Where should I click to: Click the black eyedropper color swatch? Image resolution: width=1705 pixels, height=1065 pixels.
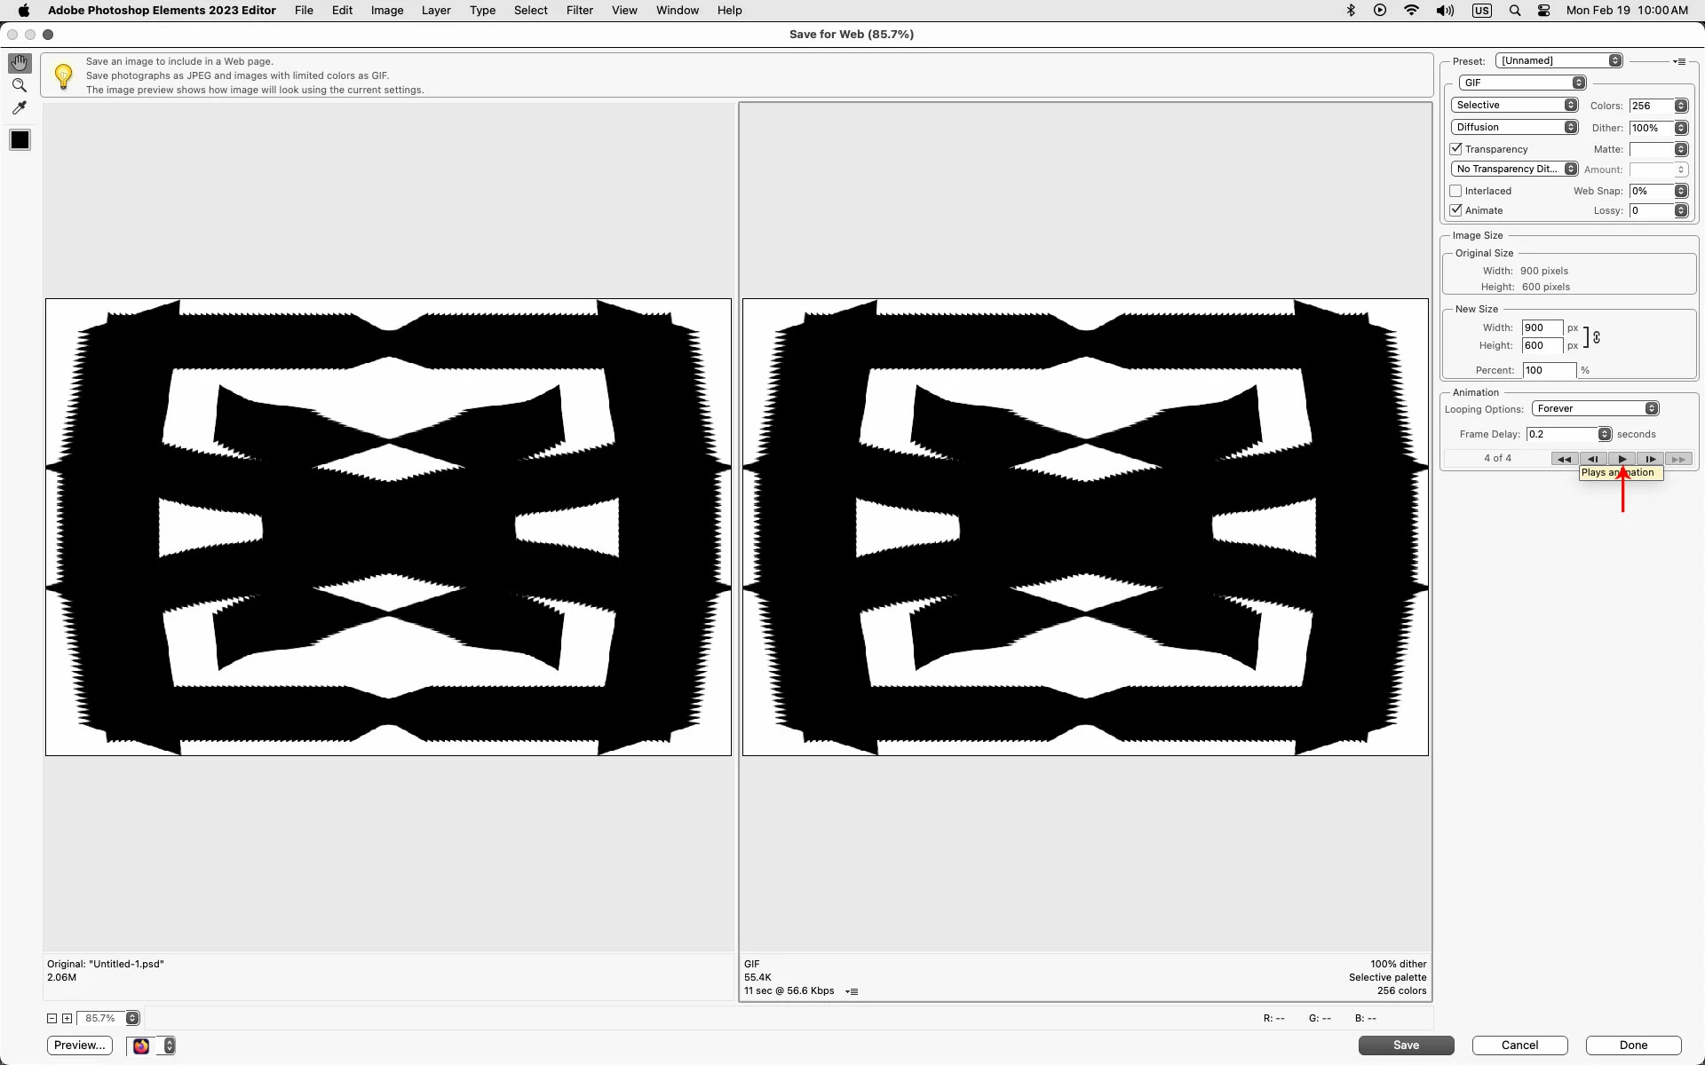[x=20, y=140]
